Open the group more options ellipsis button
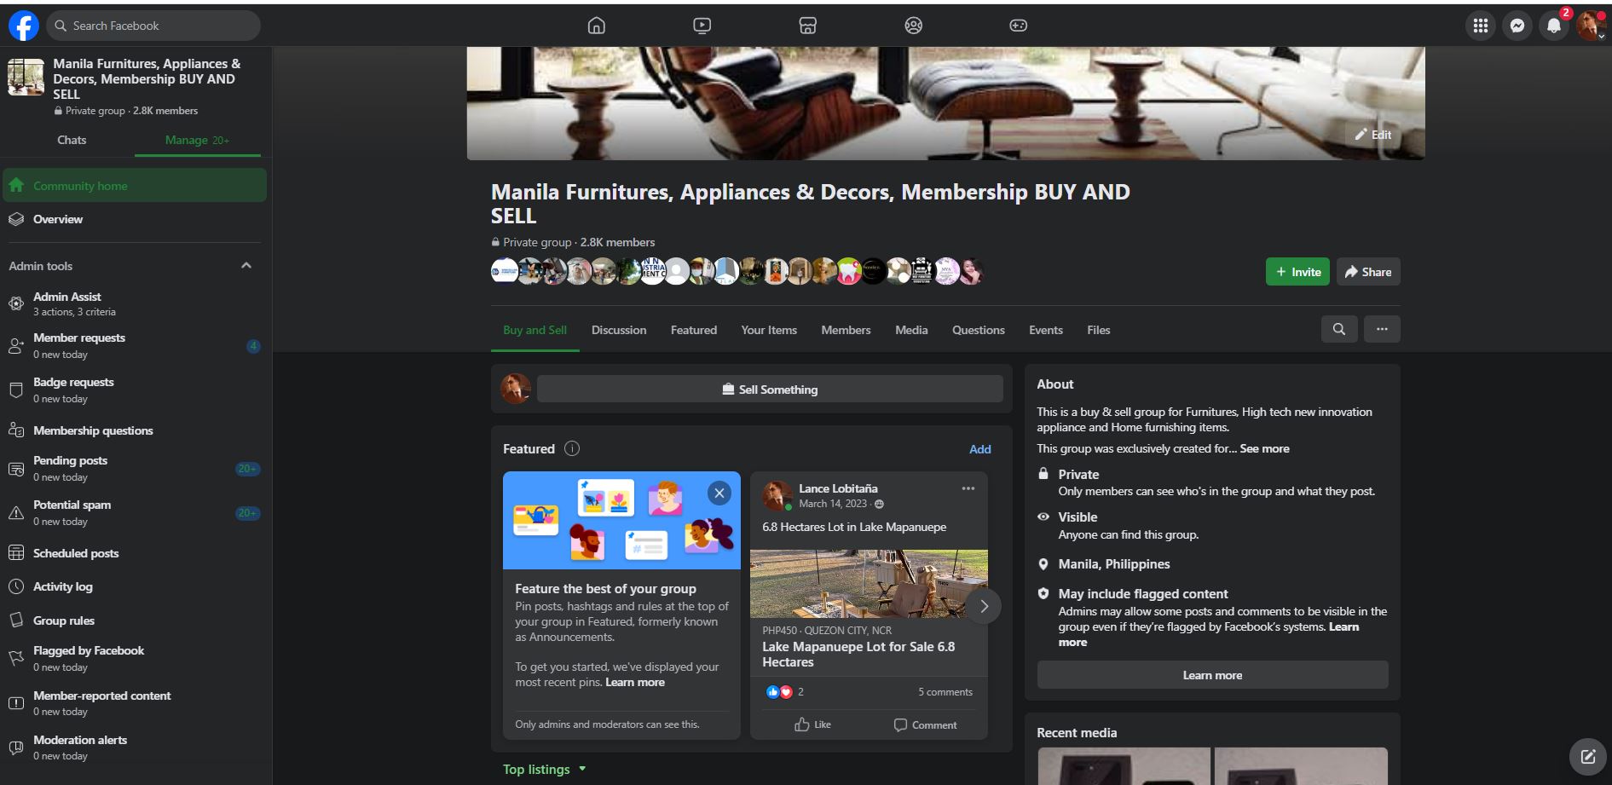 [x=1382, y=329]
